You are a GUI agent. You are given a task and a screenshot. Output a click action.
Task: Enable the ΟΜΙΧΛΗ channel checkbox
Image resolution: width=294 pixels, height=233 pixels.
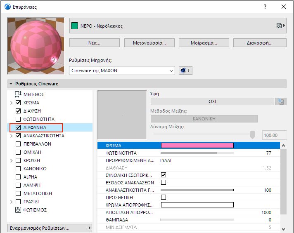18,152
